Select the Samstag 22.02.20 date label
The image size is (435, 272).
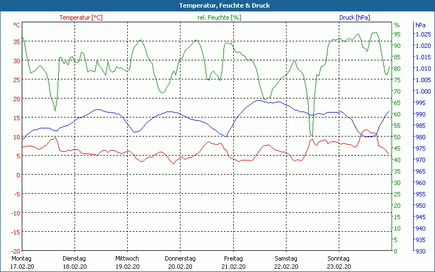(286, 262)
